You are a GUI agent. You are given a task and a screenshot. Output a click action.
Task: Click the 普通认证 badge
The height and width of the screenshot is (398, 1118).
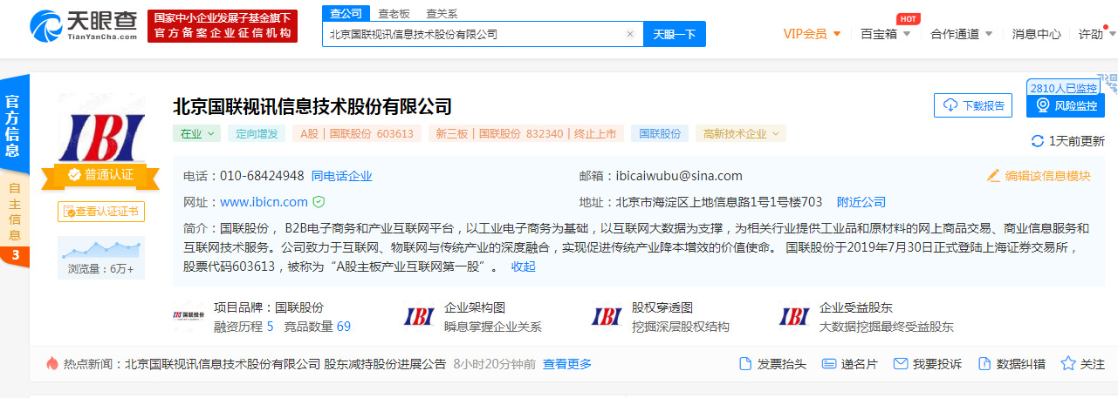[101, 175]
